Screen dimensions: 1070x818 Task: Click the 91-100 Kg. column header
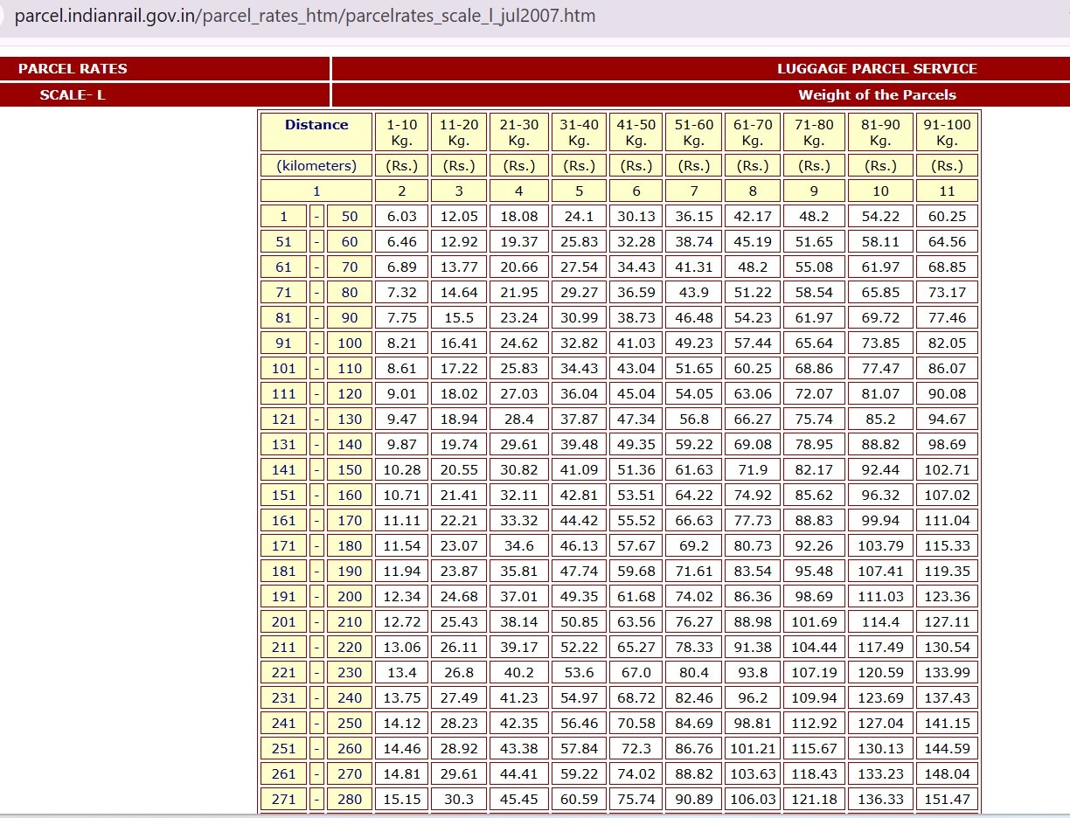[947, 132]
